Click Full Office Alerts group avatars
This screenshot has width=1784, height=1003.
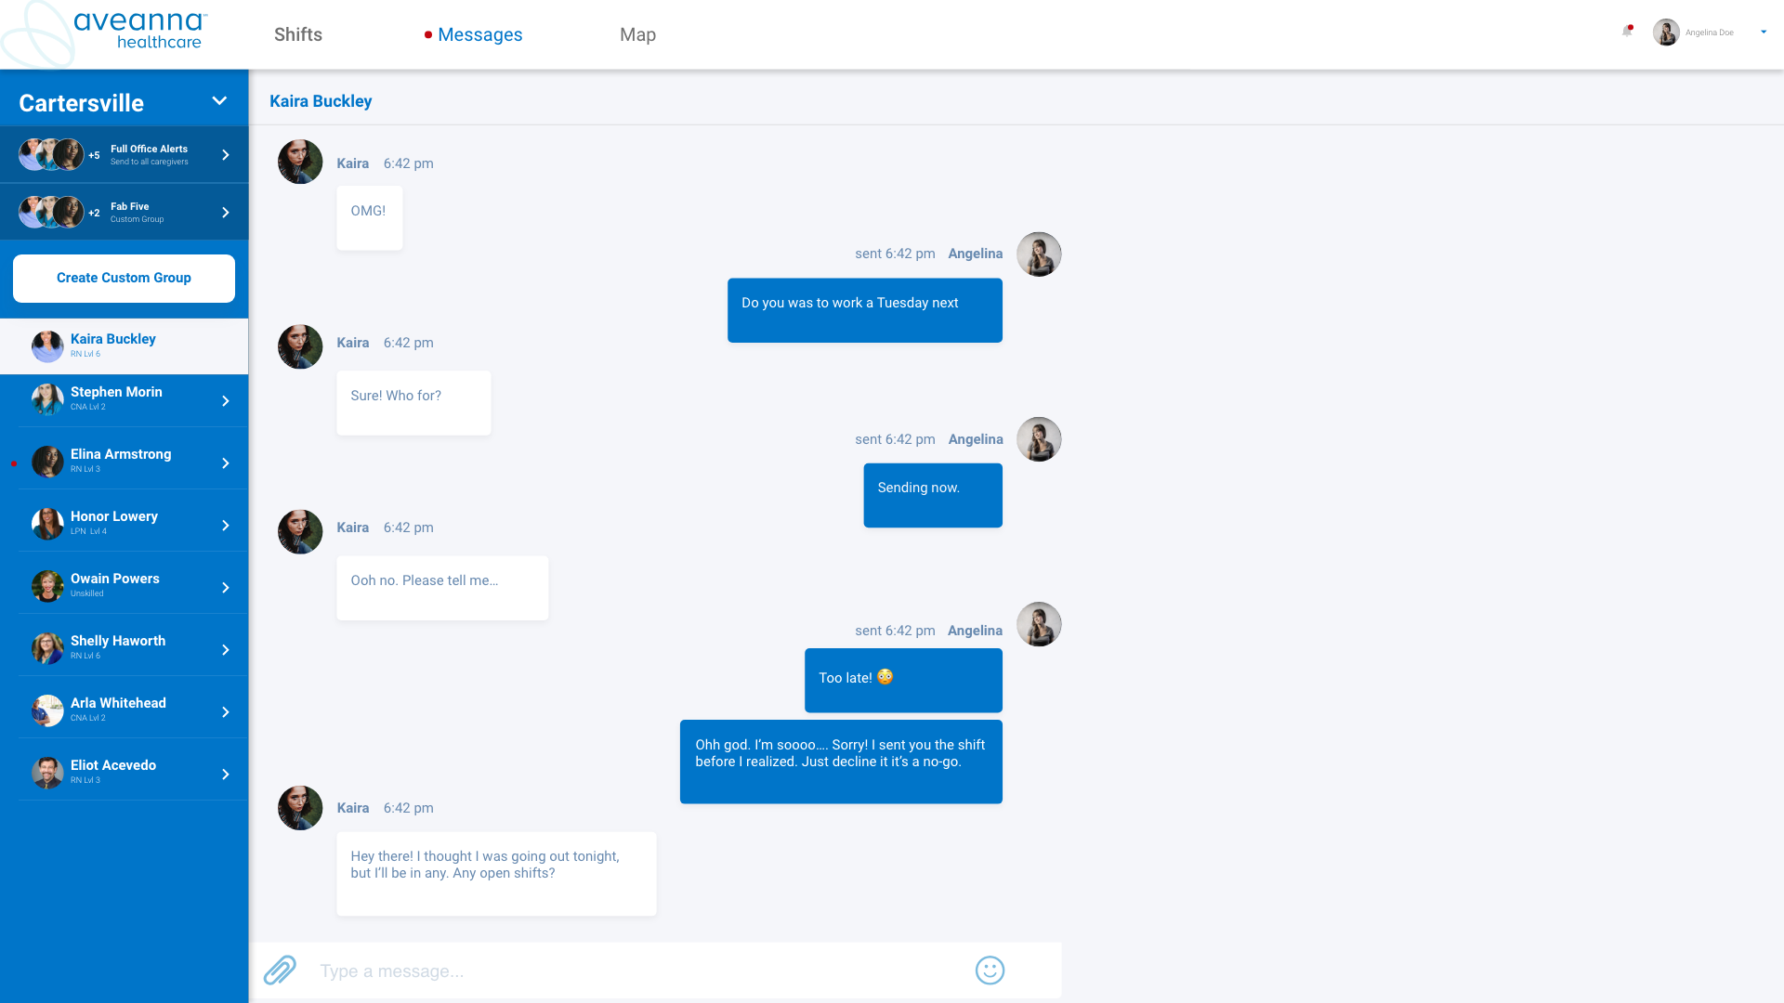pyautogui.click(x=51, y=155)
